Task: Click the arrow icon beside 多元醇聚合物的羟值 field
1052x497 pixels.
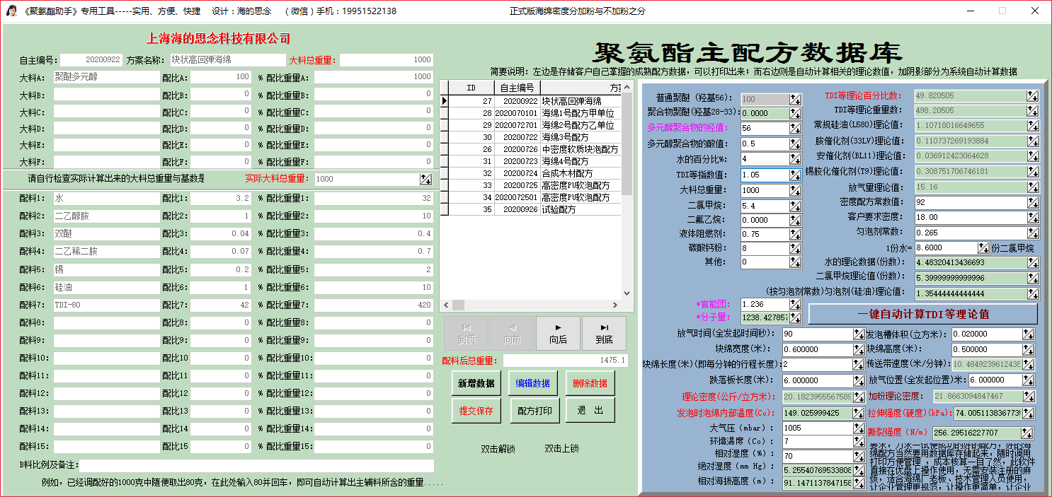Action: coord(795,129)
